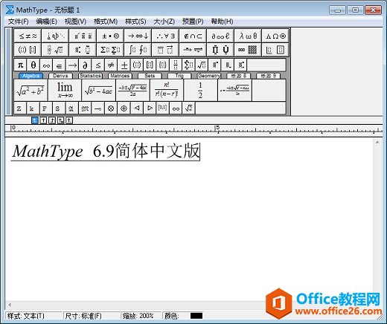
Task: Select the third tab stop alignment button
Action: pyautogui.click(x=52, y=120)
